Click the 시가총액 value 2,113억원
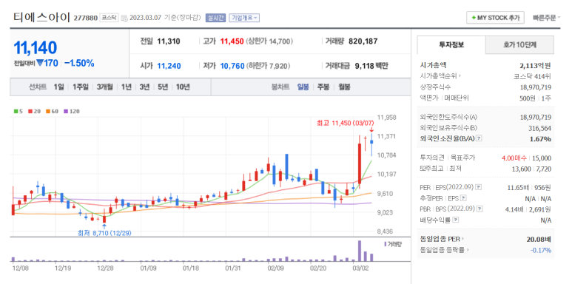The width and height of the screenshot is (572, 284). [x=536, y=66]
